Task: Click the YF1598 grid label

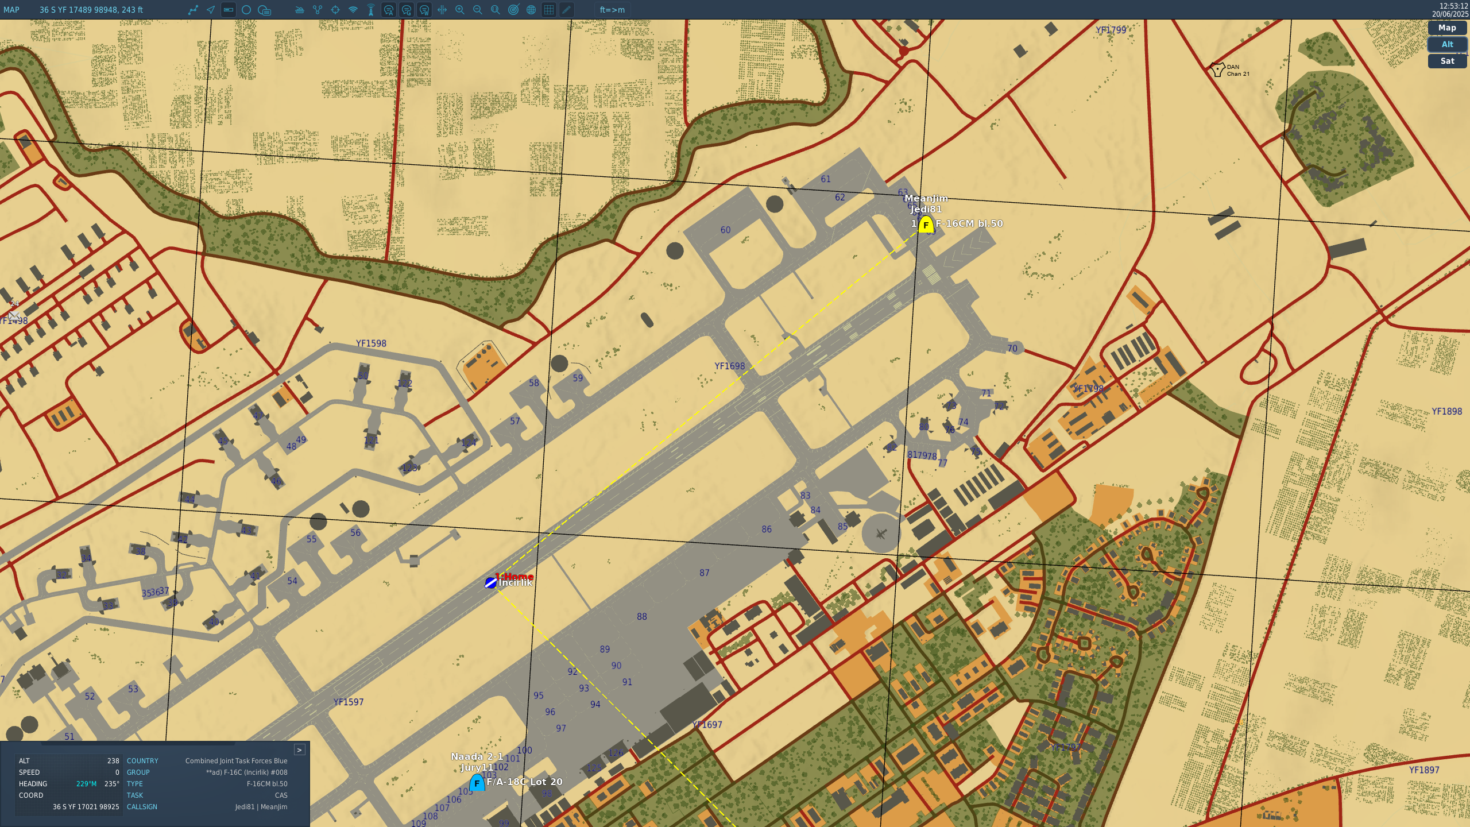Action: (x=372, y=343)
